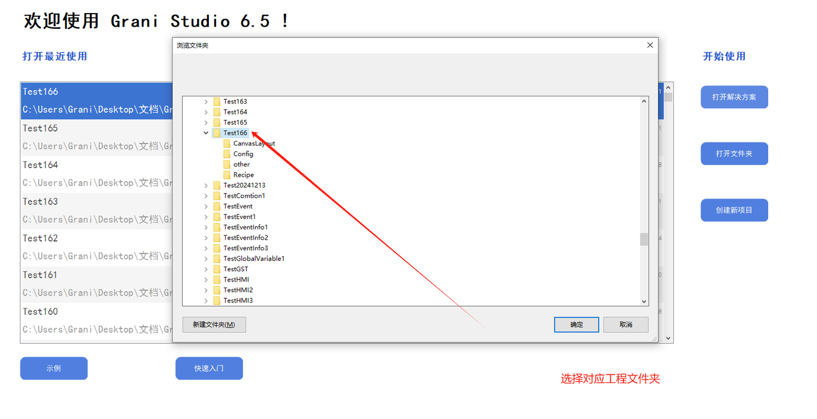Click the 确定 button

point(576,324)
